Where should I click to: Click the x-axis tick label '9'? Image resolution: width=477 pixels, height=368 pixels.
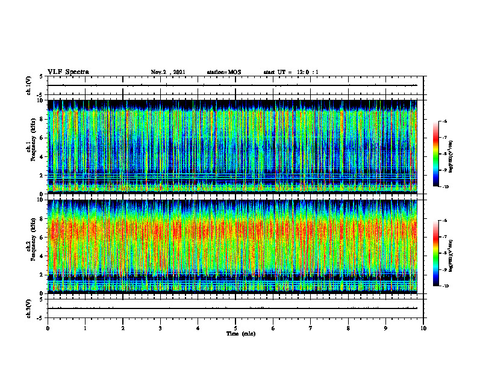coord(385,328)
